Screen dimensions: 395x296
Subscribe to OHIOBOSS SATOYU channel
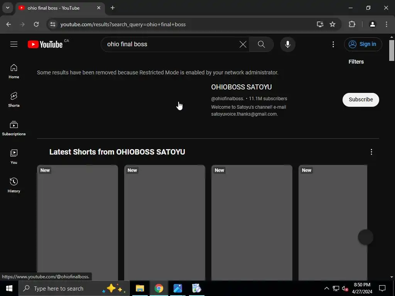click(x=361, y=100)
